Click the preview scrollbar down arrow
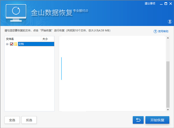The image size is (174, 128). coord(168,109)
